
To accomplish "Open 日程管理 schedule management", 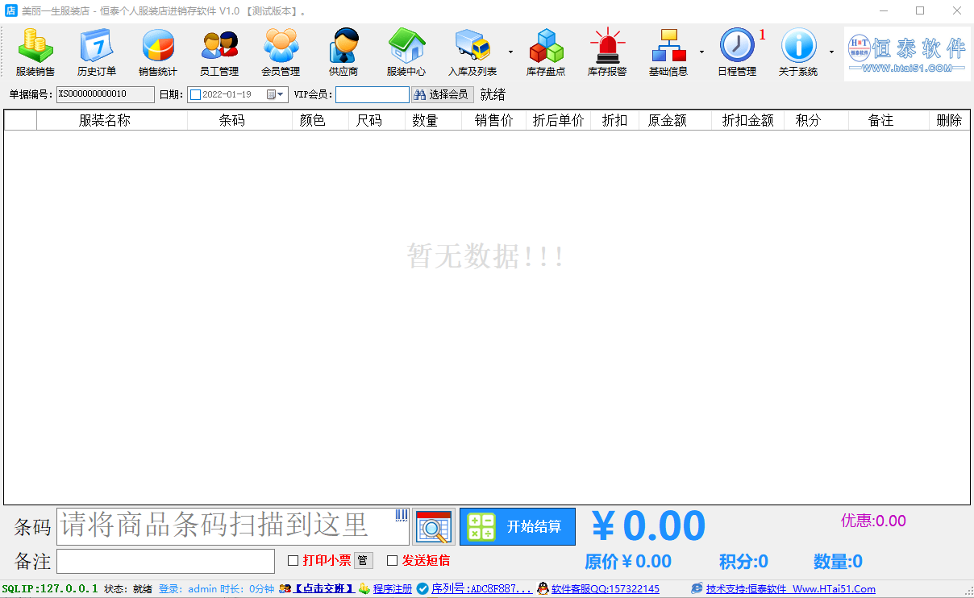I will (737, 53).
